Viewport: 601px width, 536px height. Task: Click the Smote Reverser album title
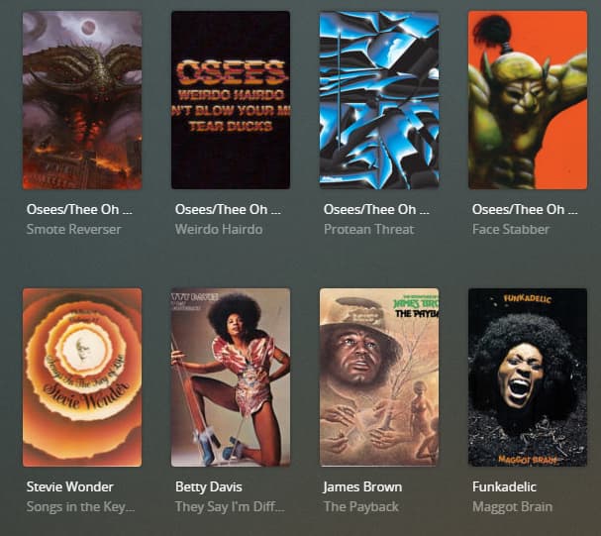click(73, 229)
